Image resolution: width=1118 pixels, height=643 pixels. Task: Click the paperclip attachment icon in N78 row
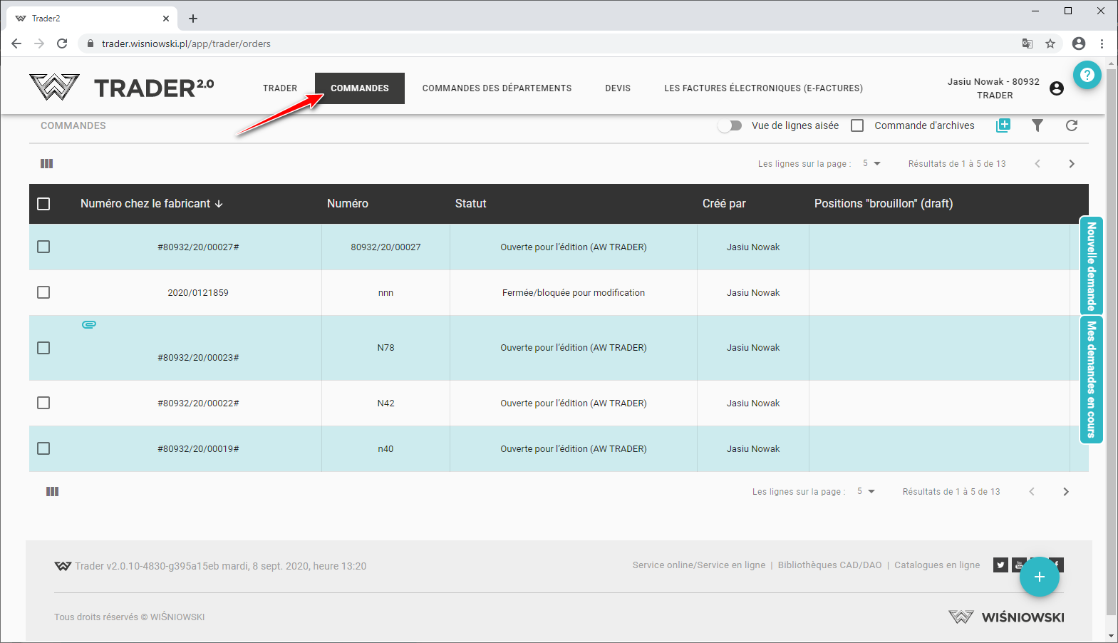pyautogui.click(x=89, y=324)
